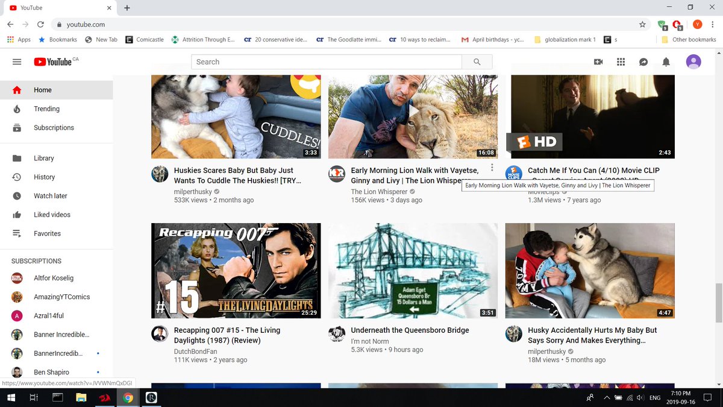Open the Lion video three-dot options menu
Viewport: 723px width, 407px height.
(x=492, y=168)
